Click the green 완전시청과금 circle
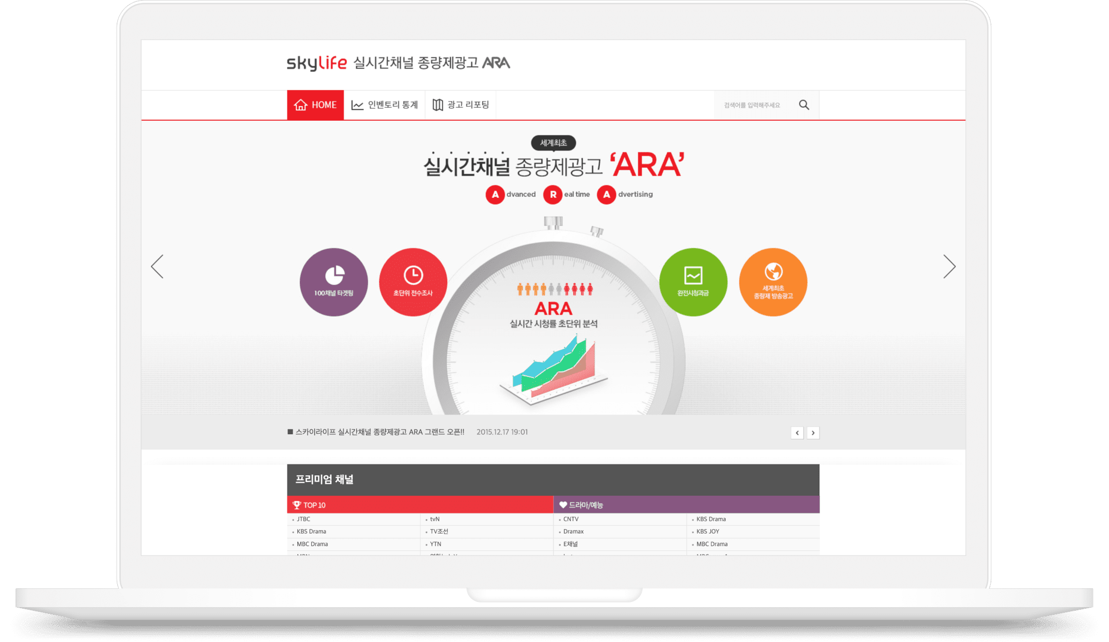The image size is (1109, 642). tap(694, 282)
